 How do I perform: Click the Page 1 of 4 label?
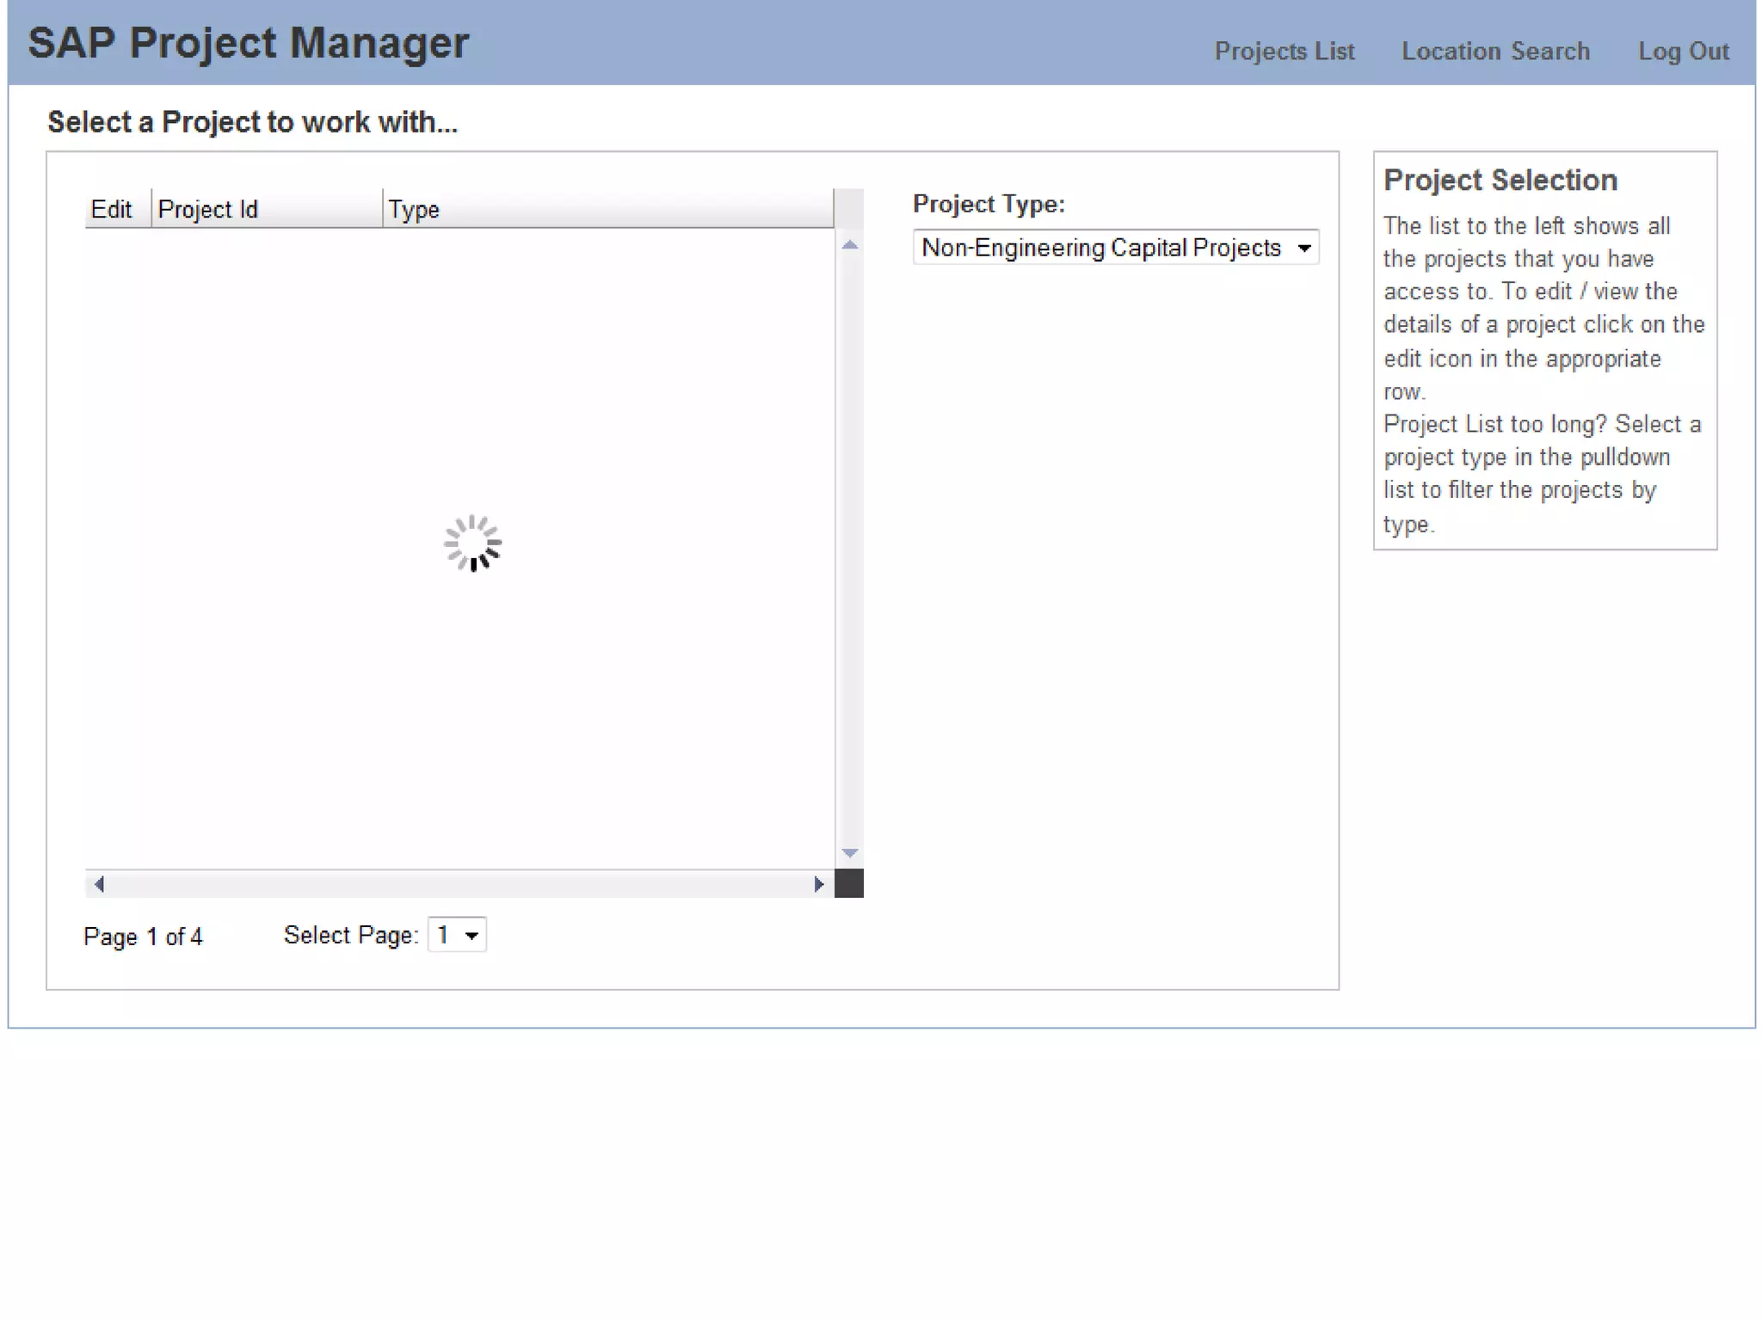point(143,937)
